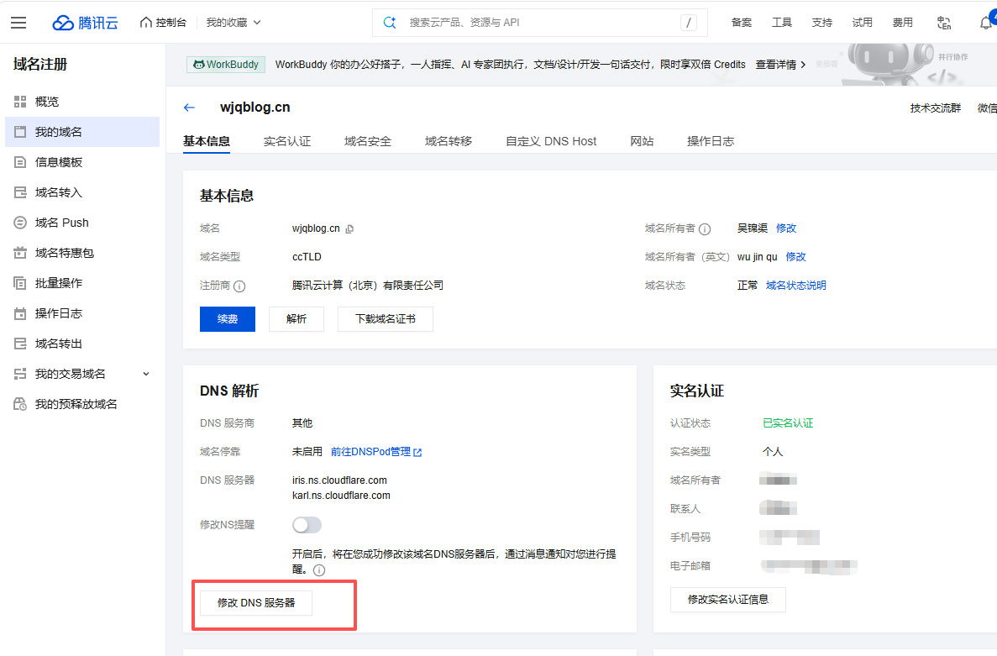Click the external-link icon after DNSPod管理
Viewport: 997px width, 656px height.
(x=417, y=453)
